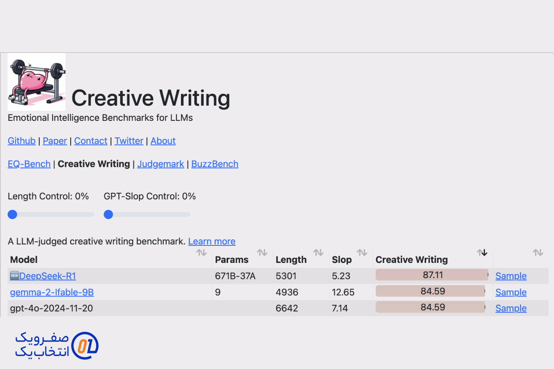The image size is (554, 369).
Task: Open the Github link
Action: click(x=22, y=141)
